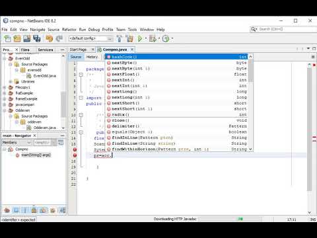Maximize the editor window icon
The width and height of the screenshot is (317, 238).
click(x=314, y=48)
